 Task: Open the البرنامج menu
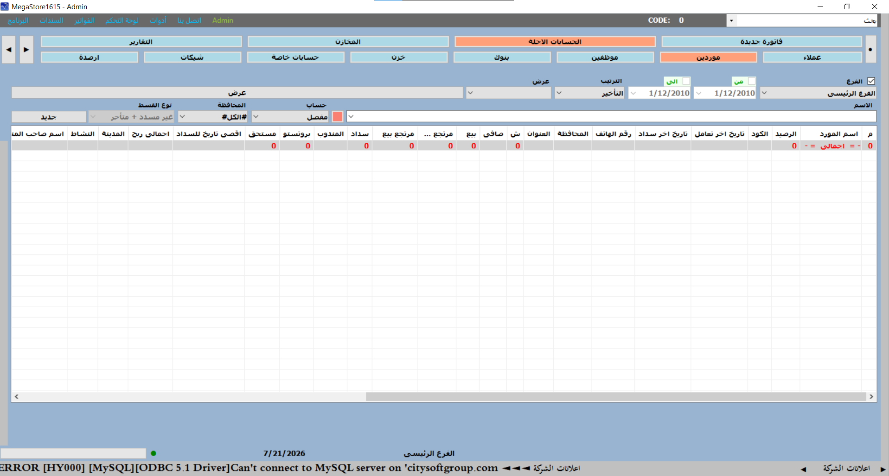click(18, 20)
